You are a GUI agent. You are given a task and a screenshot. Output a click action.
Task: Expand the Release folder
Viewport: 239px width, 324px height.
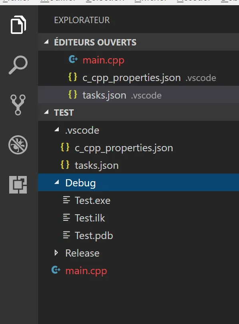coord(56,253)
